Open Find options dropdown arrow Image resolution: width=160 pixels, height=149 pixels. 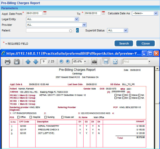(149, 61)
